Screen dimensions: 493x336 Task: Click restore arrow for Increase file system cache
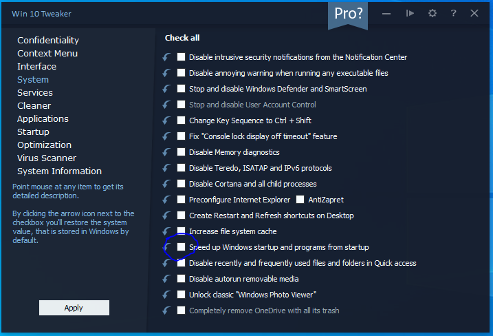coord(166,231)
